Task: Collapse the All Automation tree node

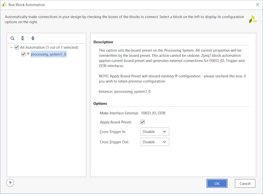Action: [11, 47]
